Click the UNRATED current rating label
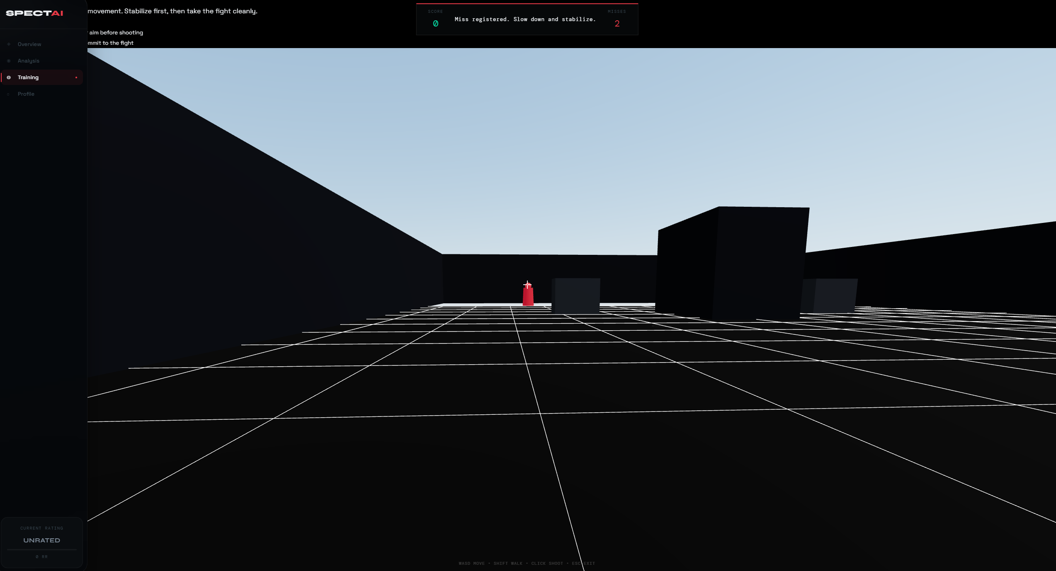 click(x=42, y=540)
